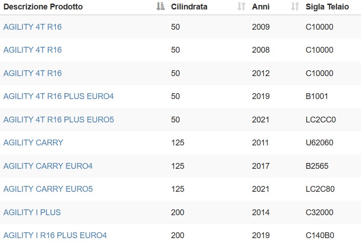Open AGILITY I PLUS link
Screen dimensions: 361x244
click(32, 212)
